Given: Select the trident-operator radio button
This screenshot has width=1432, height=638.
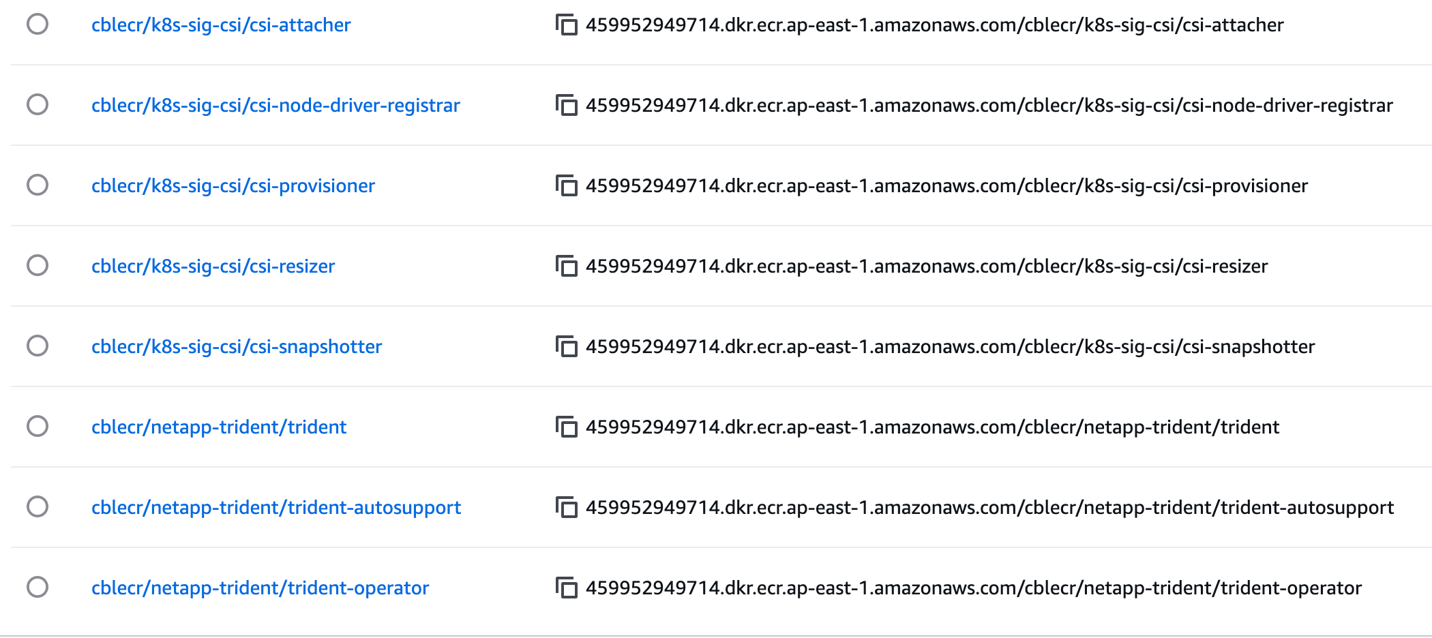Looking at the screenshot, I should (x=38, y=588).
